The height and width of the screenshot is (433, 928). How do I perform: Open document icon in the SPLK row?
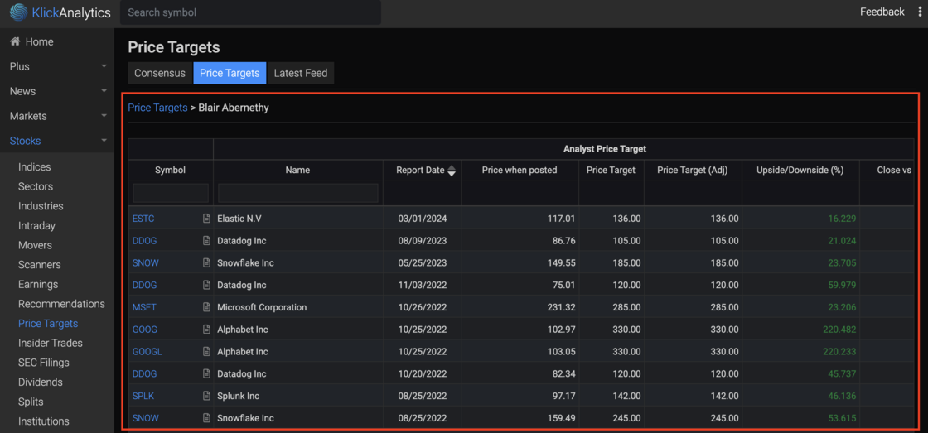(206, 396)
